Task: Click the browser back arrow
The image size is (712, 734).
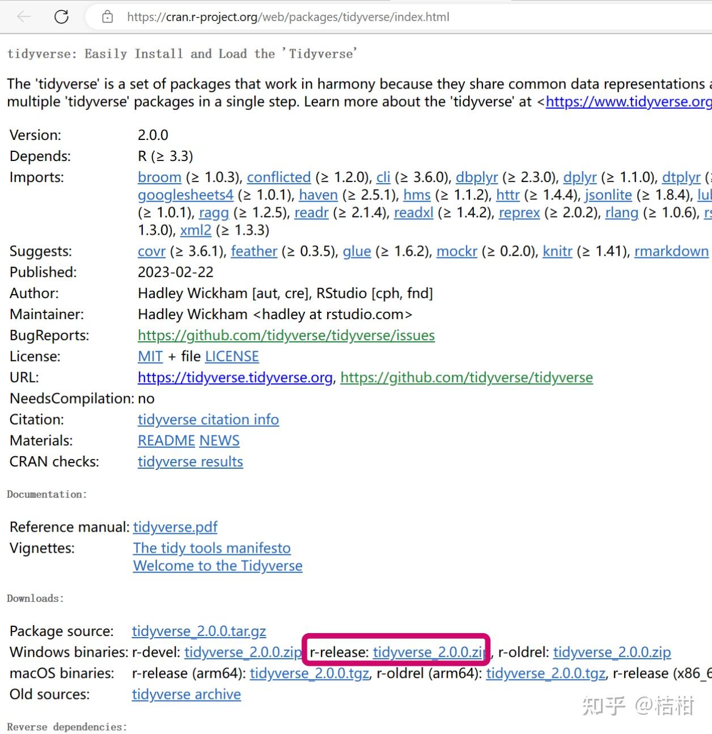Action: click(x=24, y=17)
